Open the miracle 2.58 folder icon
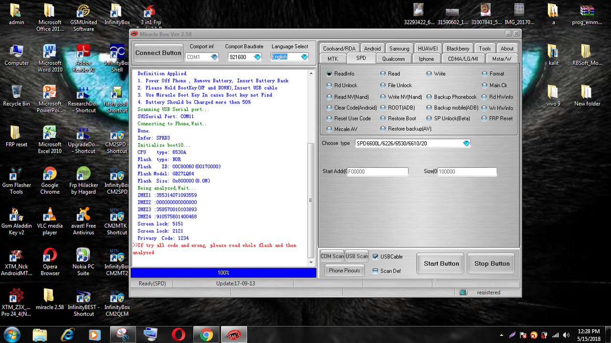 tap(50, 299)
